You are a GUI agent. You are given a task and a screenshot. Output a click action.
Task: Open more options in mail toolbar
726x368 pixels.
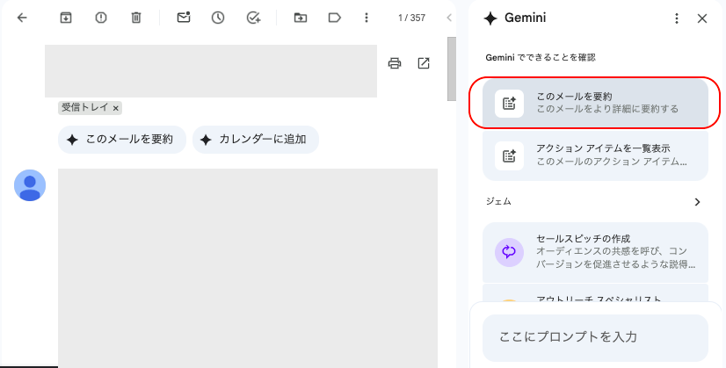point(367,18)
